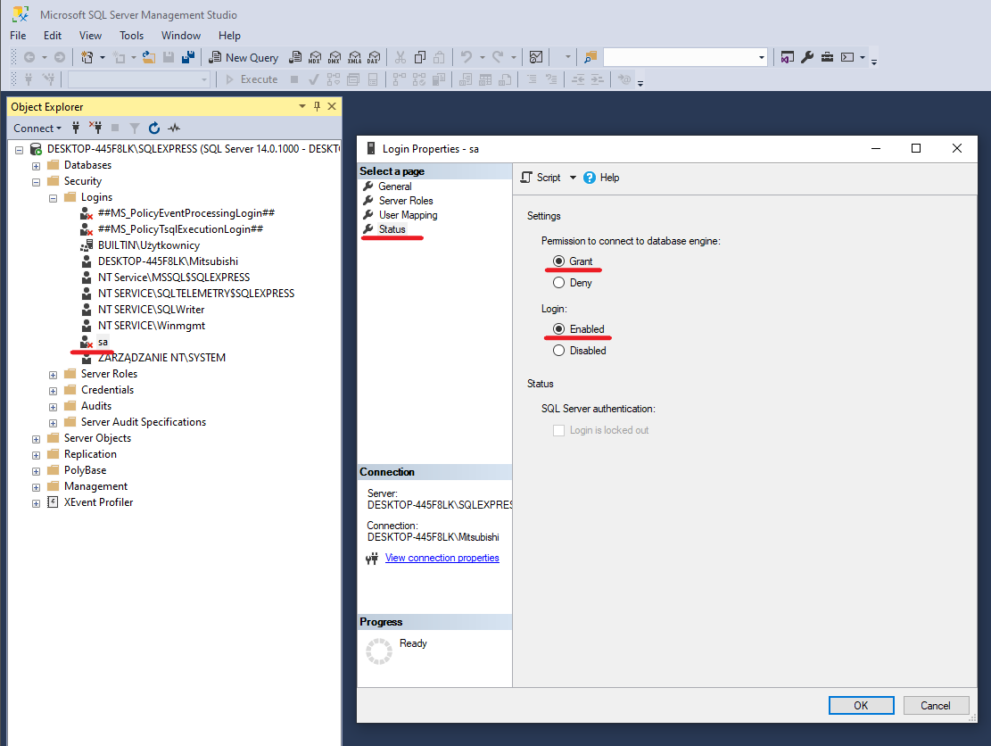Open the Tools menu
This screenshot has height=746, width=991.
pos(131,36)
